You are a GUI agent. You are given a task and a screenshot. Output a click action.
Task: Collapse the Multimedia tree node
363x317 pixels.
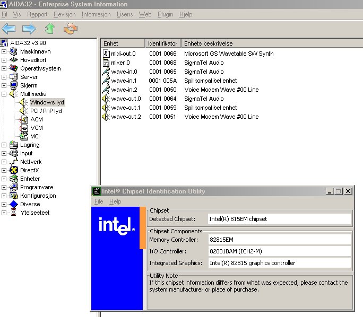[x=4, y=94]
